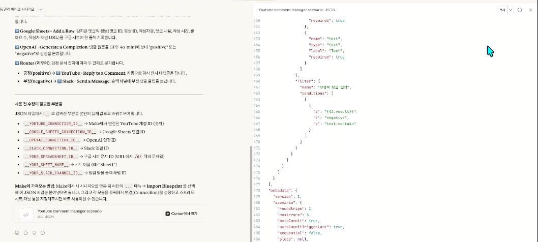Image resolution: width=538 pixels, height=242 pixels.
Task: Reload the JSON artifact panel
Action: (520, 10)
